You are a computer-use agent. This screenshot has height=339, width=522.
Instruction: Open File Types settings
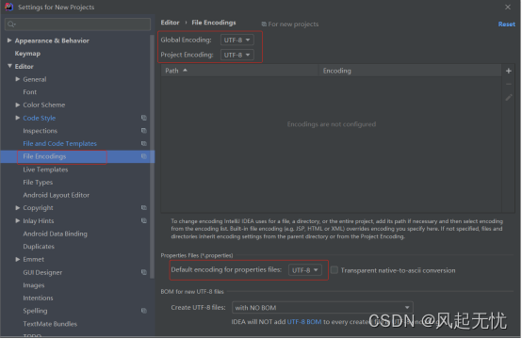[x=38, y=183]
